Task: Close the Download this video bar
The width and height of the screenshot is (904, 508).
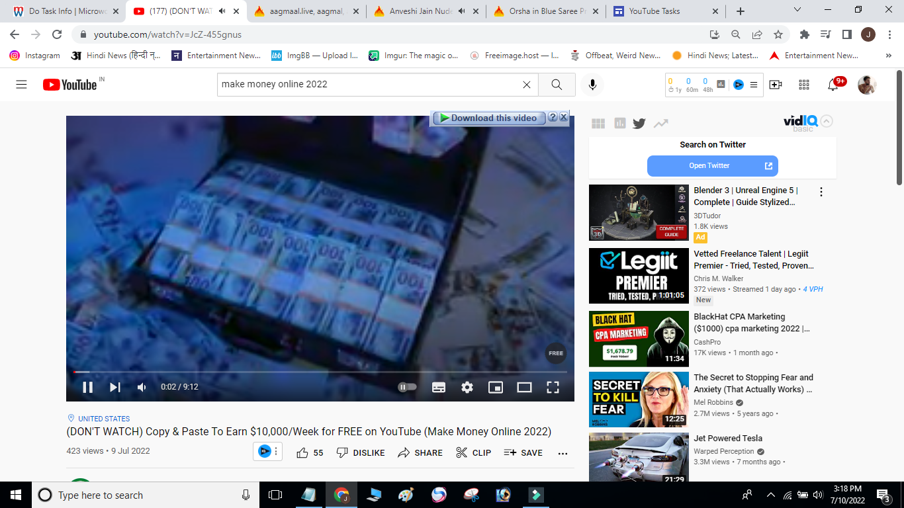Action: [x=564, y=117]
